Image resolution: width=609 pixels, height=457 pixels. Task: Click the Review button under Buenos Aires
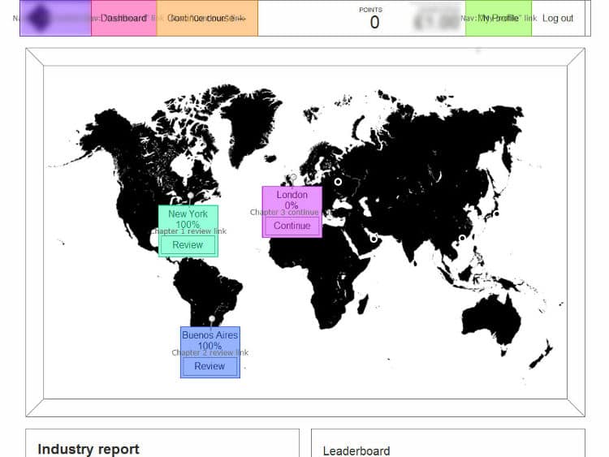(209, 366)
